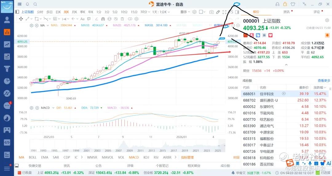Open the 资讯 tab in quote panel
Image resolution: width=332 pixels, height=176 pixels.
pos(287,12)
